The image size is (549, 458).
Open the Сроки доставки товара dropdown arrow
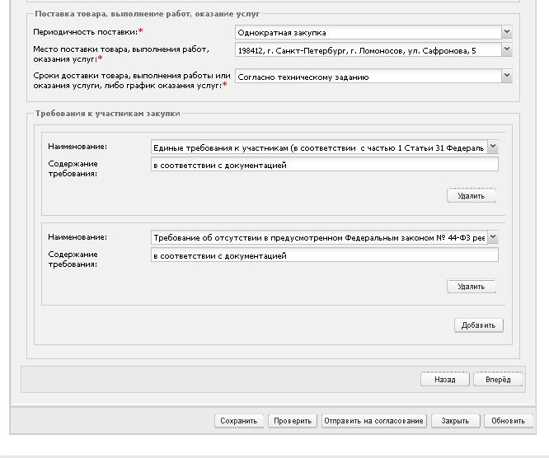point(507,76)
